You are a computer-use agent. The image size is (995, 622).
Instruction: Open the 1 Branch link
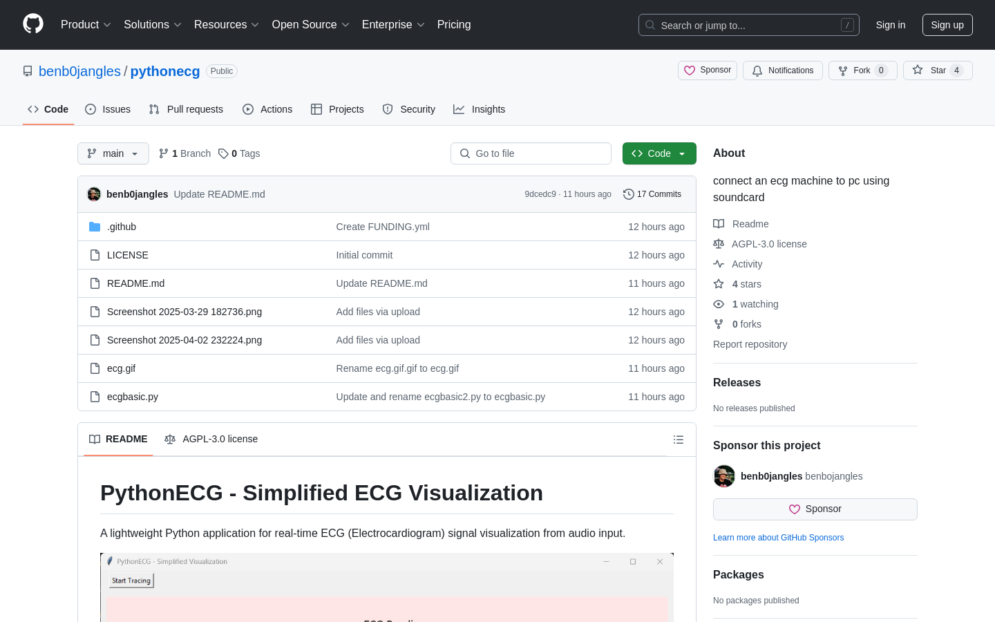[x=184, y=153]
